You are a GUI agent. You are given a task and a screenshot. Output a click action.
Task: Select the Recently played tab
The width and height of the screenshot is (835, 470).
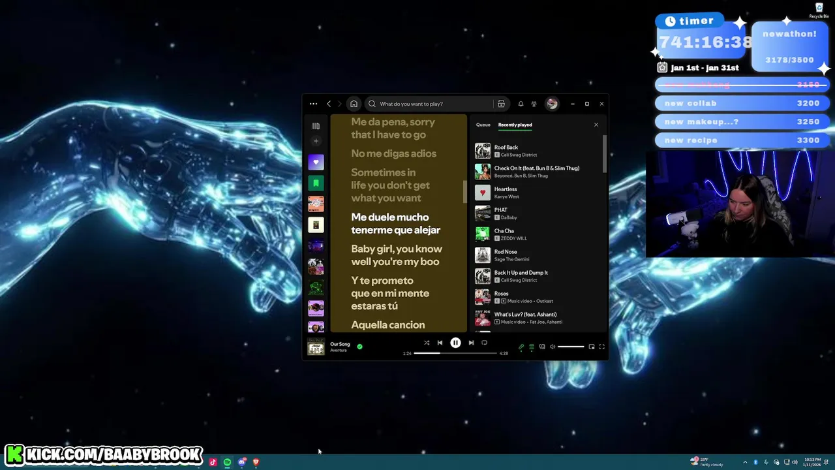point(515,125)
